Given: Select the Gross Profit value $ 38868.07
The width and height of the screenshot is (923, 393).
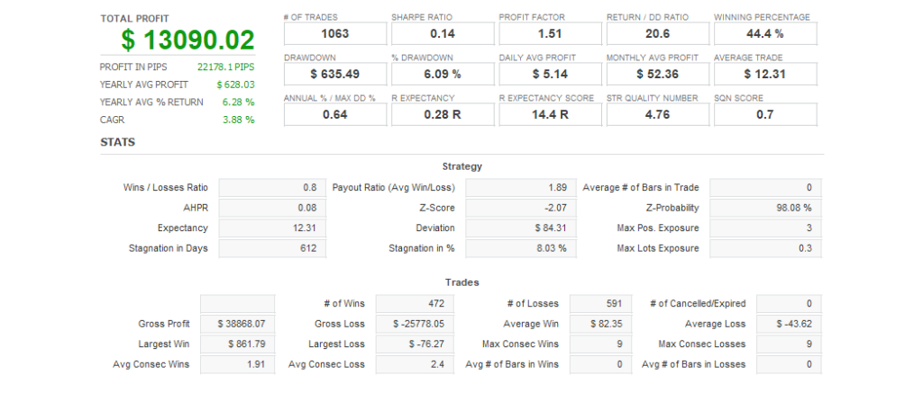Looking at the screenshot, I should [237, 324].
